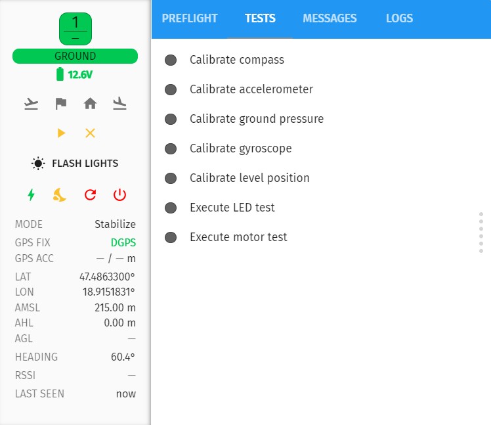Click the red power off icon

[x=119, y=194]
